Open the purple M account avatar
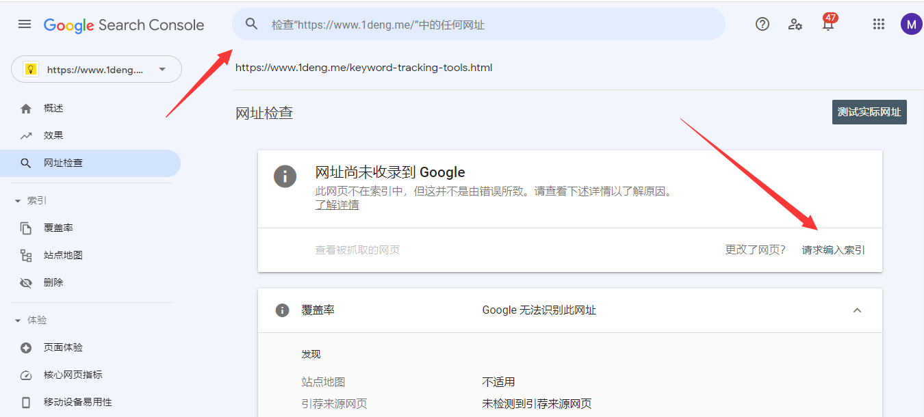Image resolution: width=924 pixels, height=417 pixels. click(x=910, y=25)
